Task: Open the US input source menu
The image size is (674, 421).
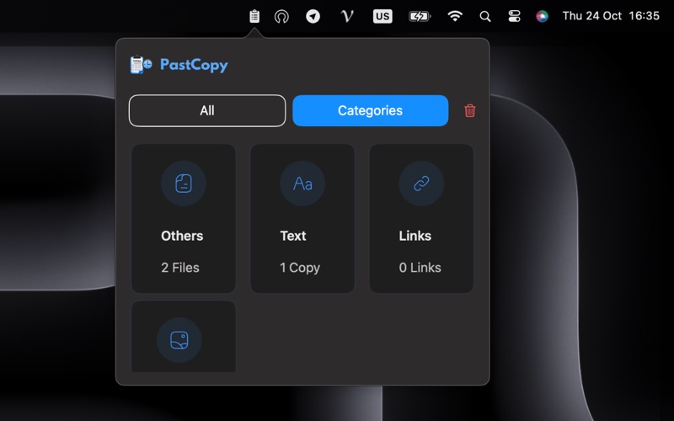Action: (x=382, y=16)
